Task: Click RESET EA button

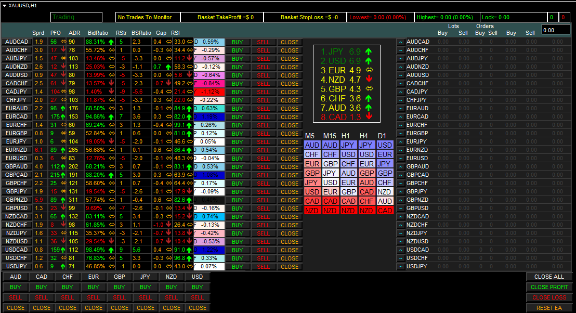Action: 549,308
